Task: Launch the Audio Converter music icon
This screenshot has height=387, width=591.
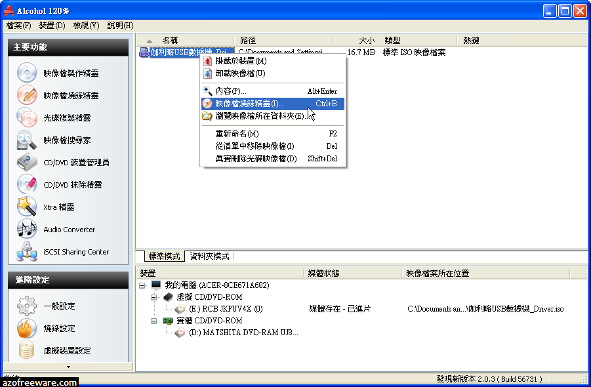Action: 27,229
